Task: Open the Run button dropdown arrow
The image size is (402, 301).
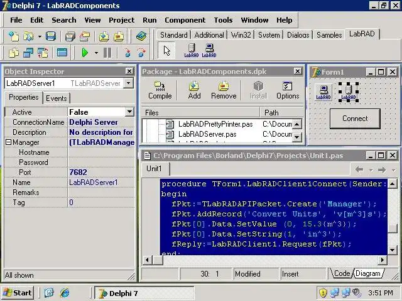Action: coord(96,53)
